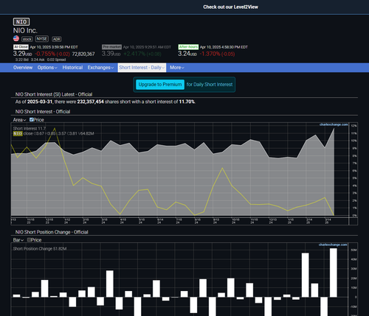369x316 pixels.
Task: Click the Check out our Level2View link
Action: coord(230,7)
